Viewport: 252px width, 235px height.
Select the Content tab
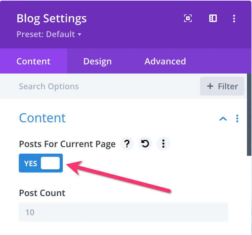33,61
